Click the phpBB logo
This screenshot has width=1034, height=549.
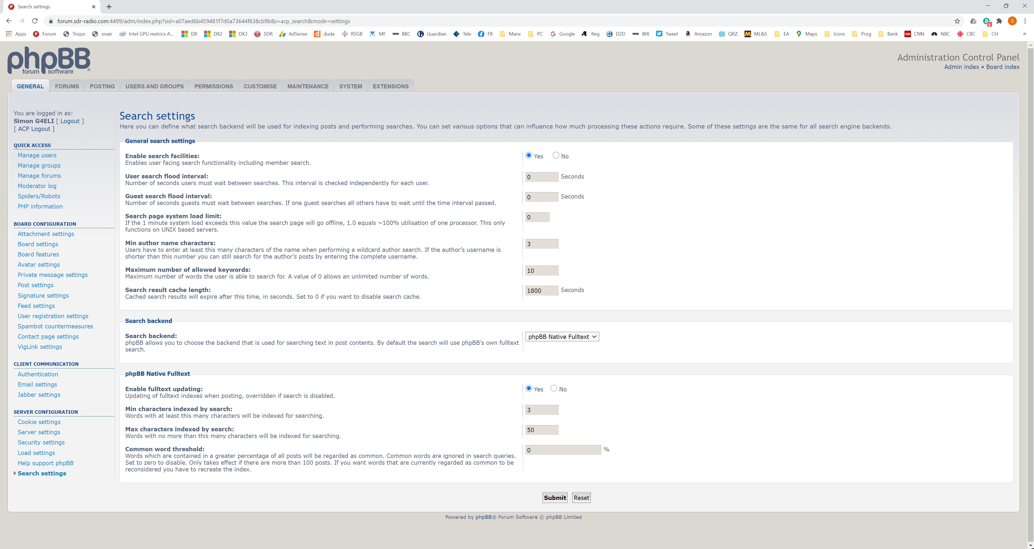pyautogui.click(x=48, y=61)
